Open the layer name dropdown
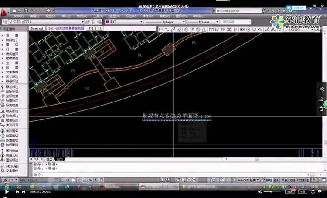The image size is (327, 198). pos(82,22)
